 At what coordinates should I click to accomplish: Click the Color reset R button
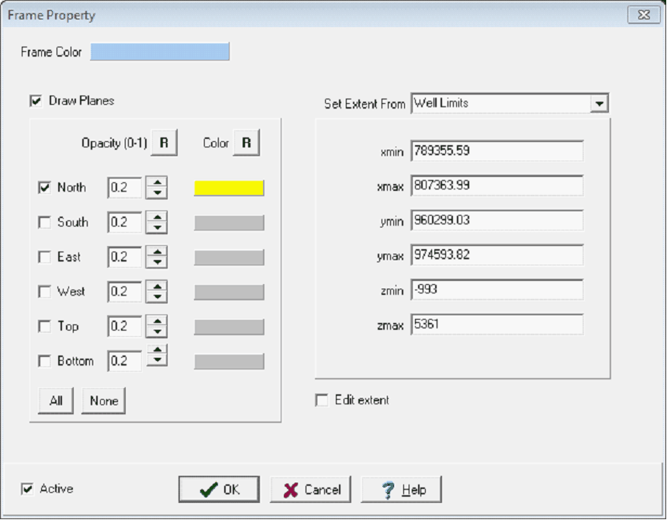click(246, 143)
